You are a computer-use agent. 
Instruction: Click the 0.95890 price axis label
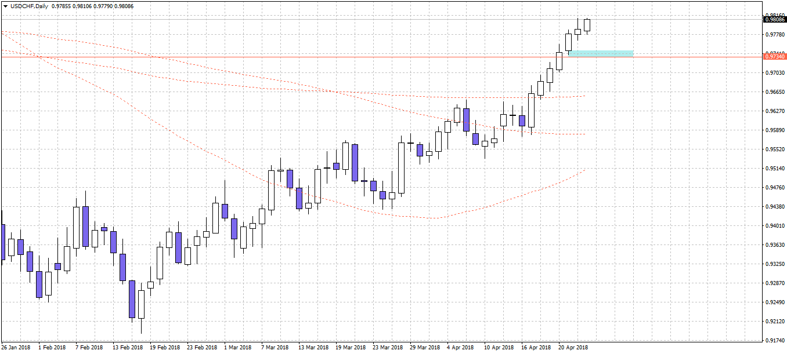776,130
